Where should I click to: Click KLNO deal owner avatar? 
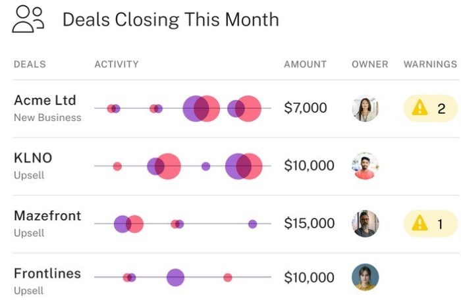365,166
